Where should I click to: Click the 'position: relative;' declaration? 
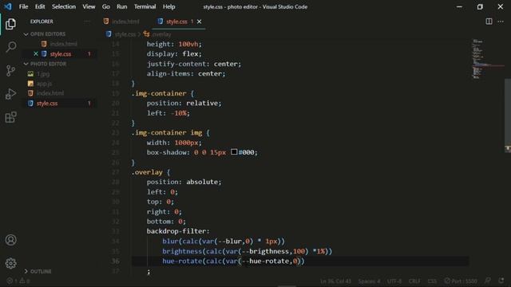click(184, 103)
